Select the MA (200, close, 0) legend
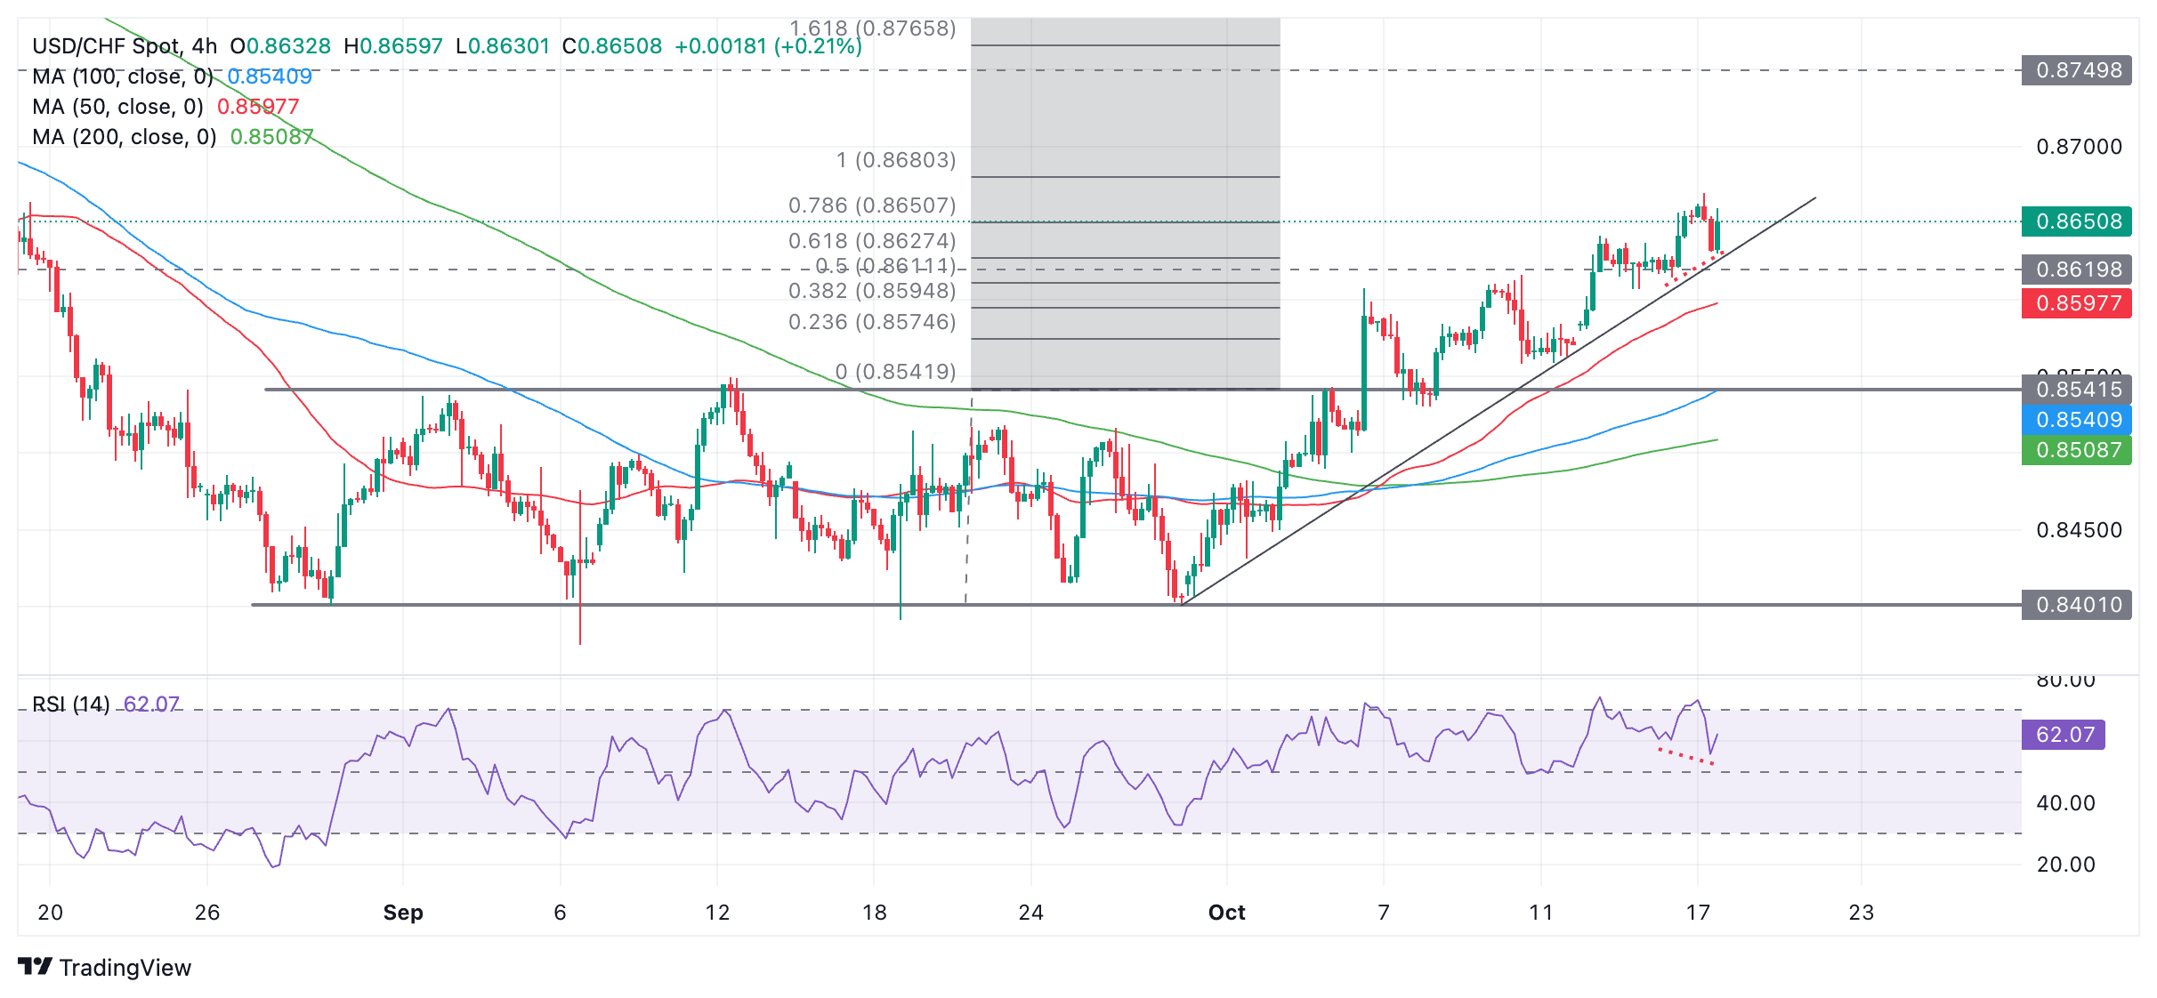Image resolution: width=2157 pixels, height=998 pixels. click(x=124, y=137)
